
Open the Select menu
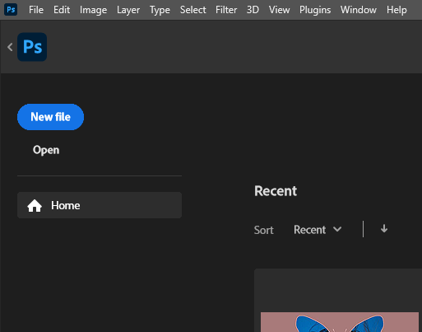[192, 10]
